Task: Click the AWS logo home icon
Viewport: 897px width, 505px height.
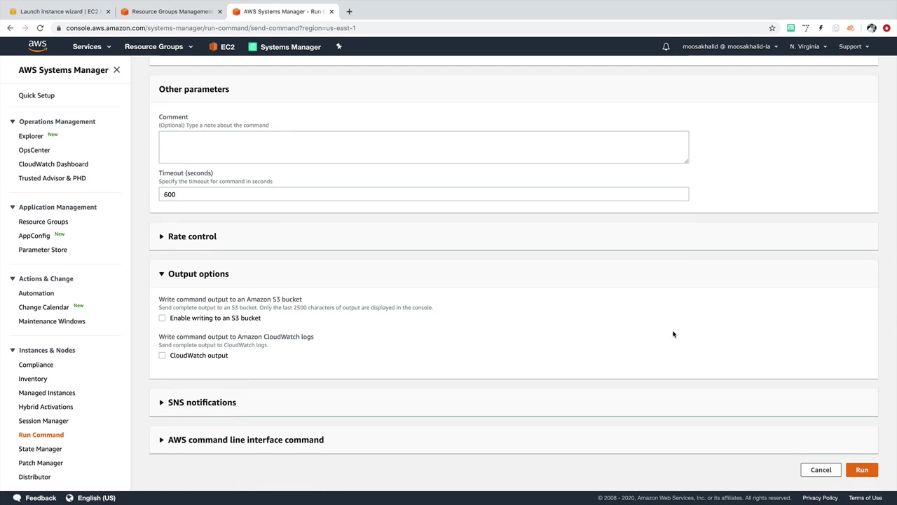Action: coord(37,46)
